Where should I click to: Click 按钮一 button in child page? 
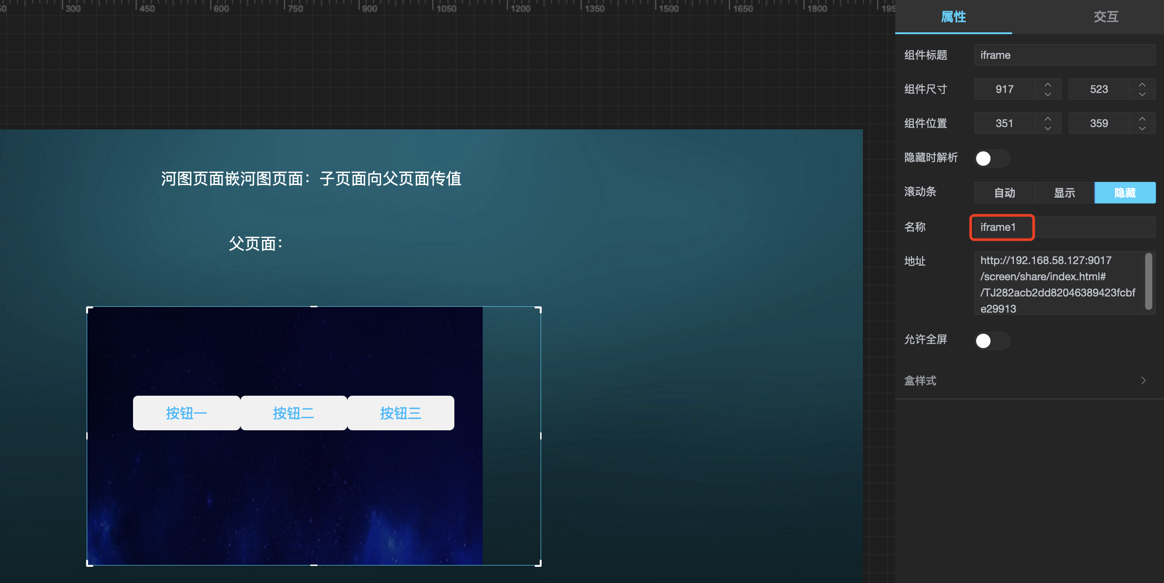point(186,413)
